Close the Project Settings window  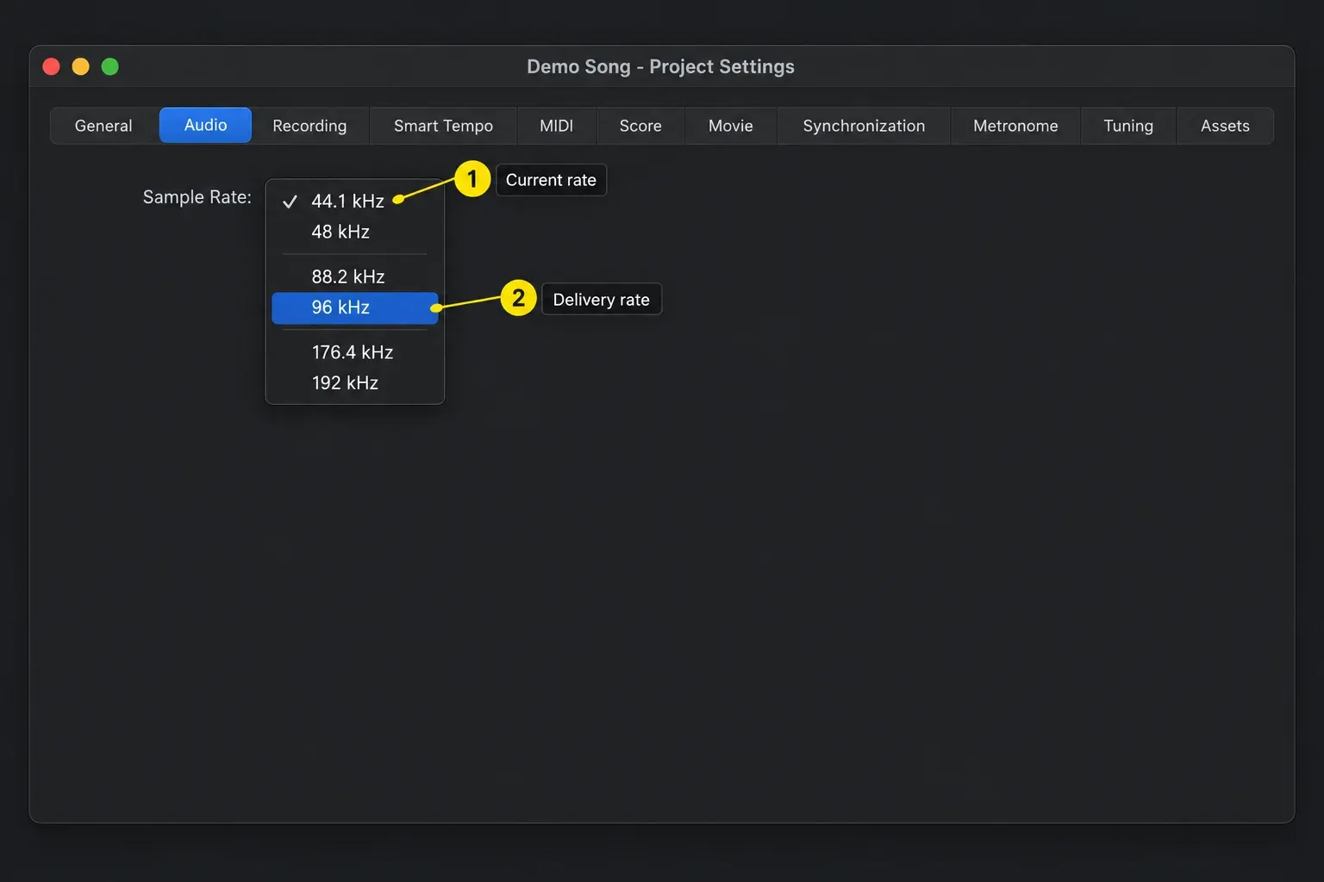click(x=52, y=66)
